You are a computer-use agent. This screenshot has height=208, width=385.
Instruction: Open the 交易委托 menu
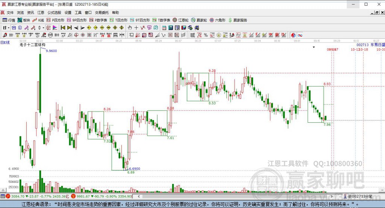(102, 12)
